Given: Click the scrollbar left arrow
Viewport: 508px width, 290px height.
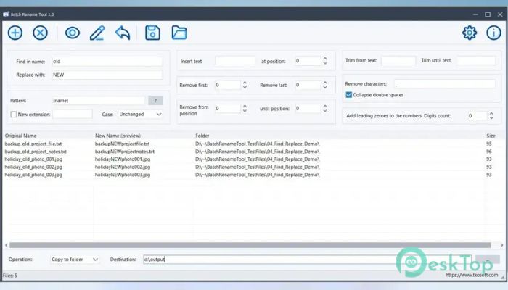Looking at the screenshot, I should [x=6, y=245].
